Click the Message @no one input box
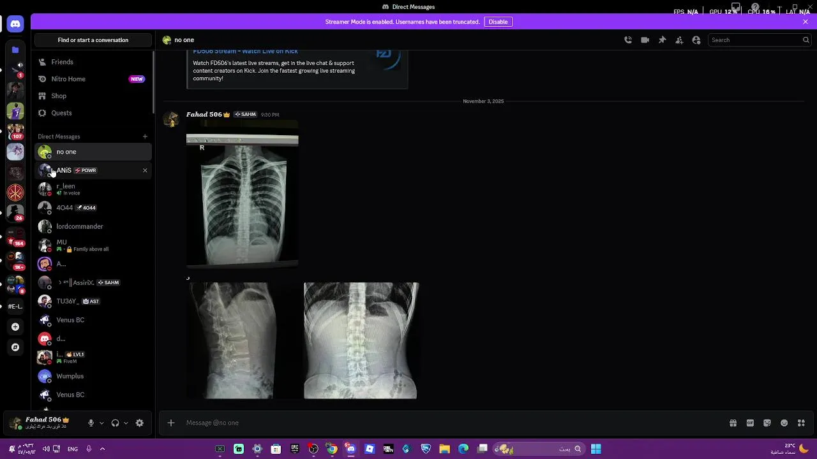This screenshot has width=817, height=459. pos(453,423)
